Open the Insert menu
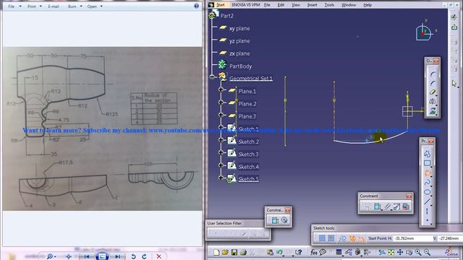463x260 pixels. (x=312, y=5)
